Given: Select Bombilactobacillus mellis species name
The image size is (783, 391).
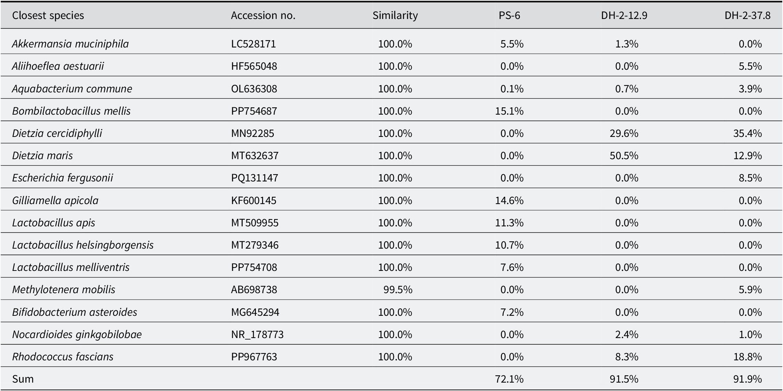Looking at the screenshot, I should [71, 111].
